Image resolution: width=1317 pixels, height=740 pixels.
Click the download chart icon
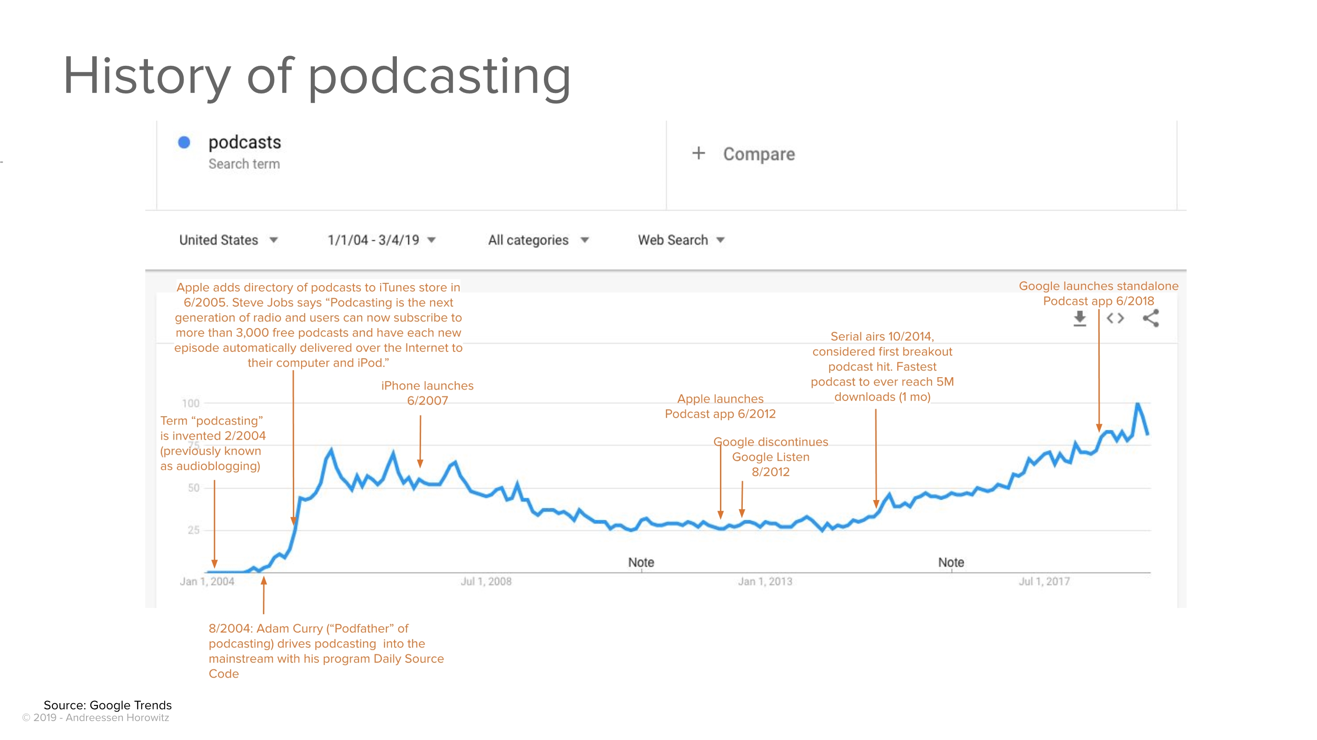click(1079, 318)
